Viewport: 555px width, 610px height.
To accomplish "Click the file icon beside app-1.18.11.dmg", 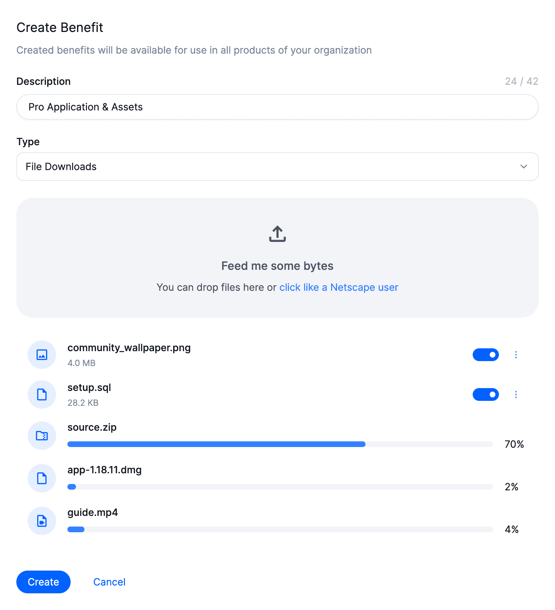I will (42, 478).
